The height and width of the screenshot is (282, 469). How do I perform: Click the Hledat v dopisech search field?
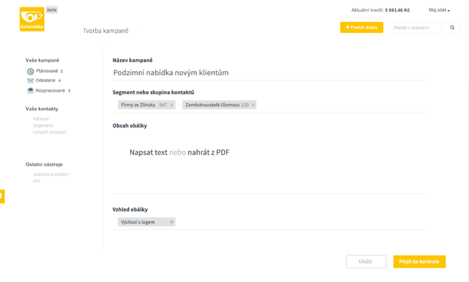click(415, 27)
